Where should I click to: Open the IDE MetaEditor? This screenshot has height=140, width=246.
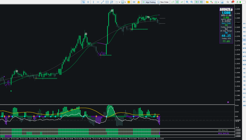[x=134, y=2]
